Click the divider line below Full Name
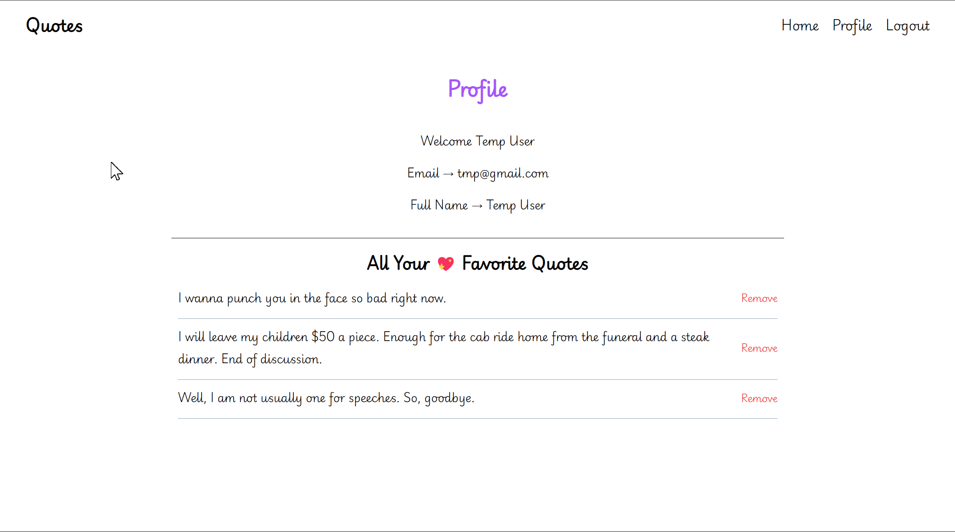 click(x=477, y=238)
